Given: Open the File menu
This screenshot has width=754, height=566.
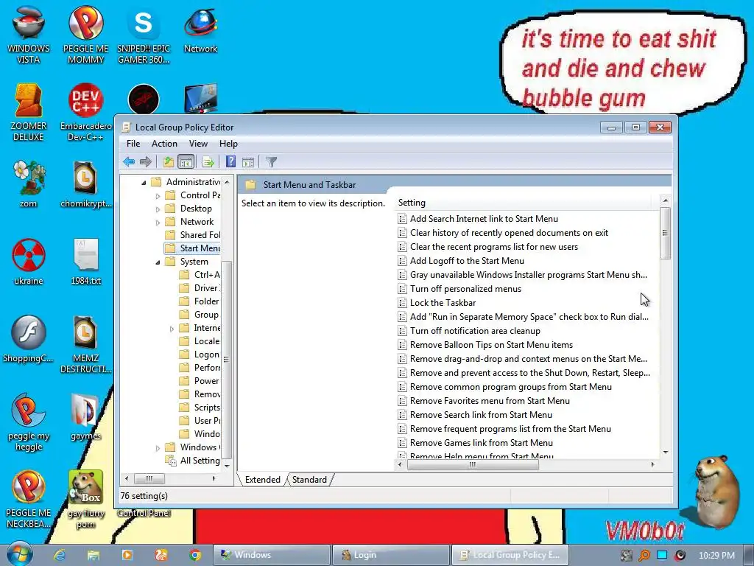Looking at the screenshot, I should point(133,144).
